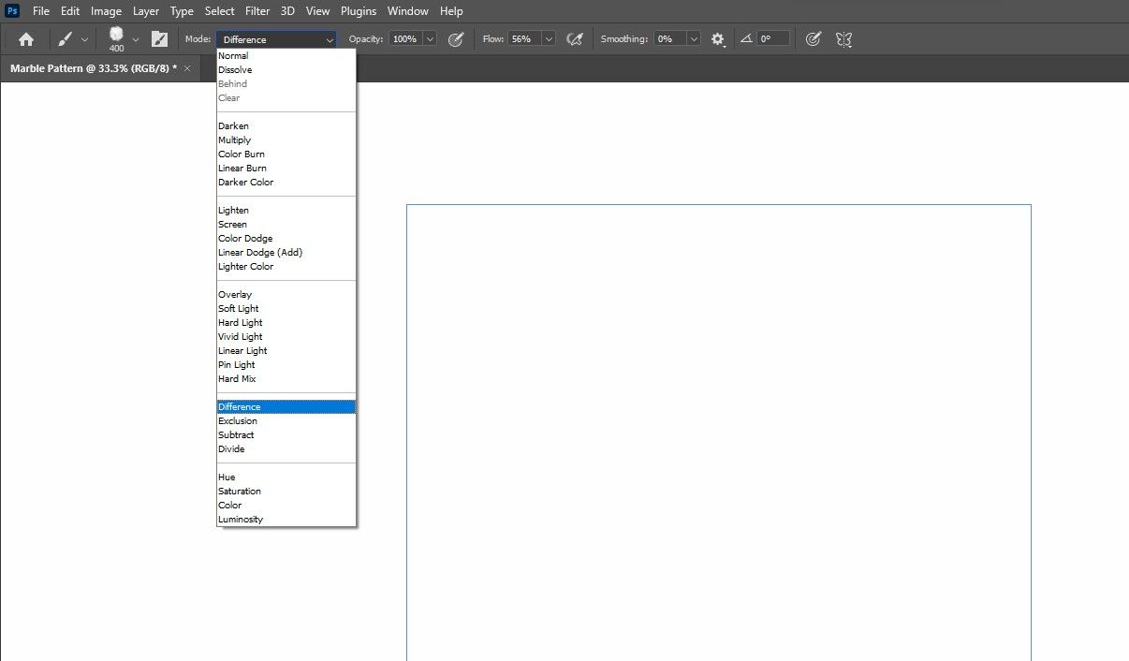The width and height of the screenshot is (1129, 661).
Task: Open the Edit menu
Action: click(x=70, y=11)
